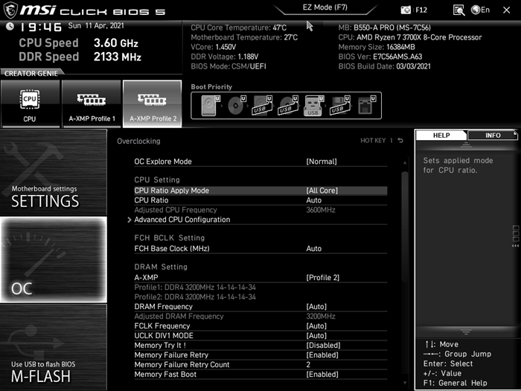Change language with the En globe icon
The image size is (521, 391).
click(481, 10)
